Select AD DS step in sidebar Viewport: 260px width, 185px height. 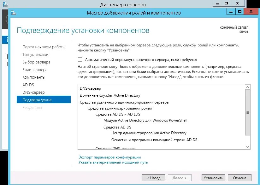[28, 85]
